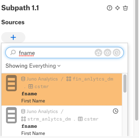Delete Subpath 1.1 with trash icon
139x138 pixels.
pos(125,8)
